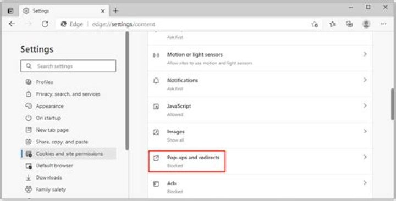Open the Images permission entry
The width and height of the screenshot is (396, 201).
point(260,136)
